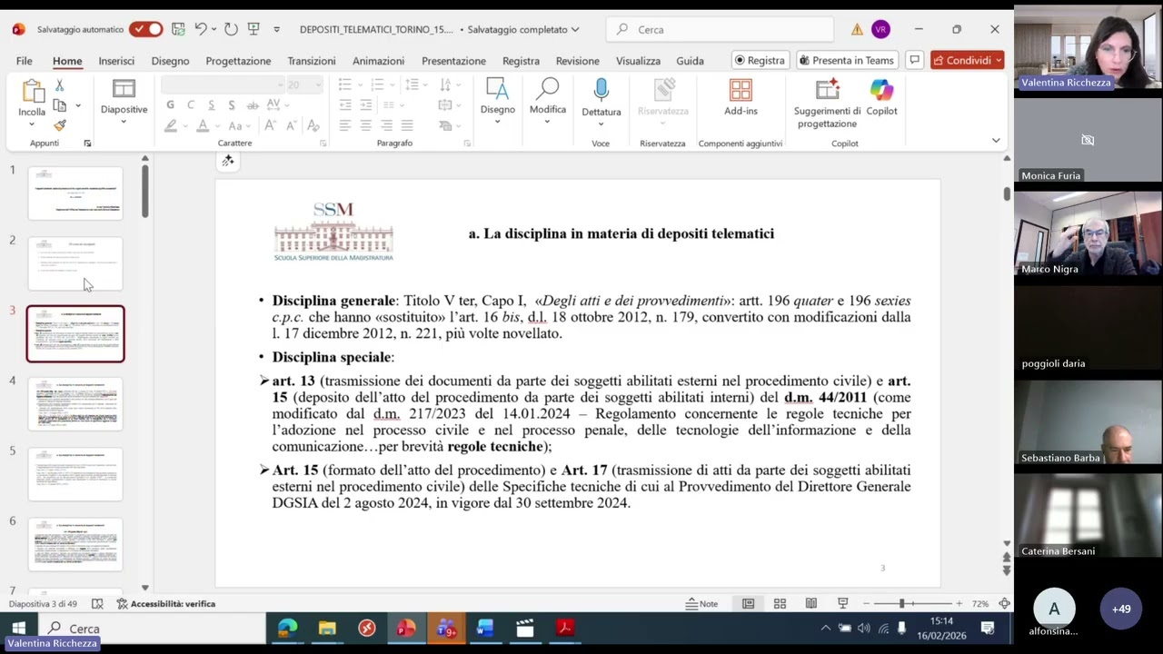Viewport: 1163px width, 654px height.
Task: Click the Cerca search field in PowerPoint
Action: [720, 29]
